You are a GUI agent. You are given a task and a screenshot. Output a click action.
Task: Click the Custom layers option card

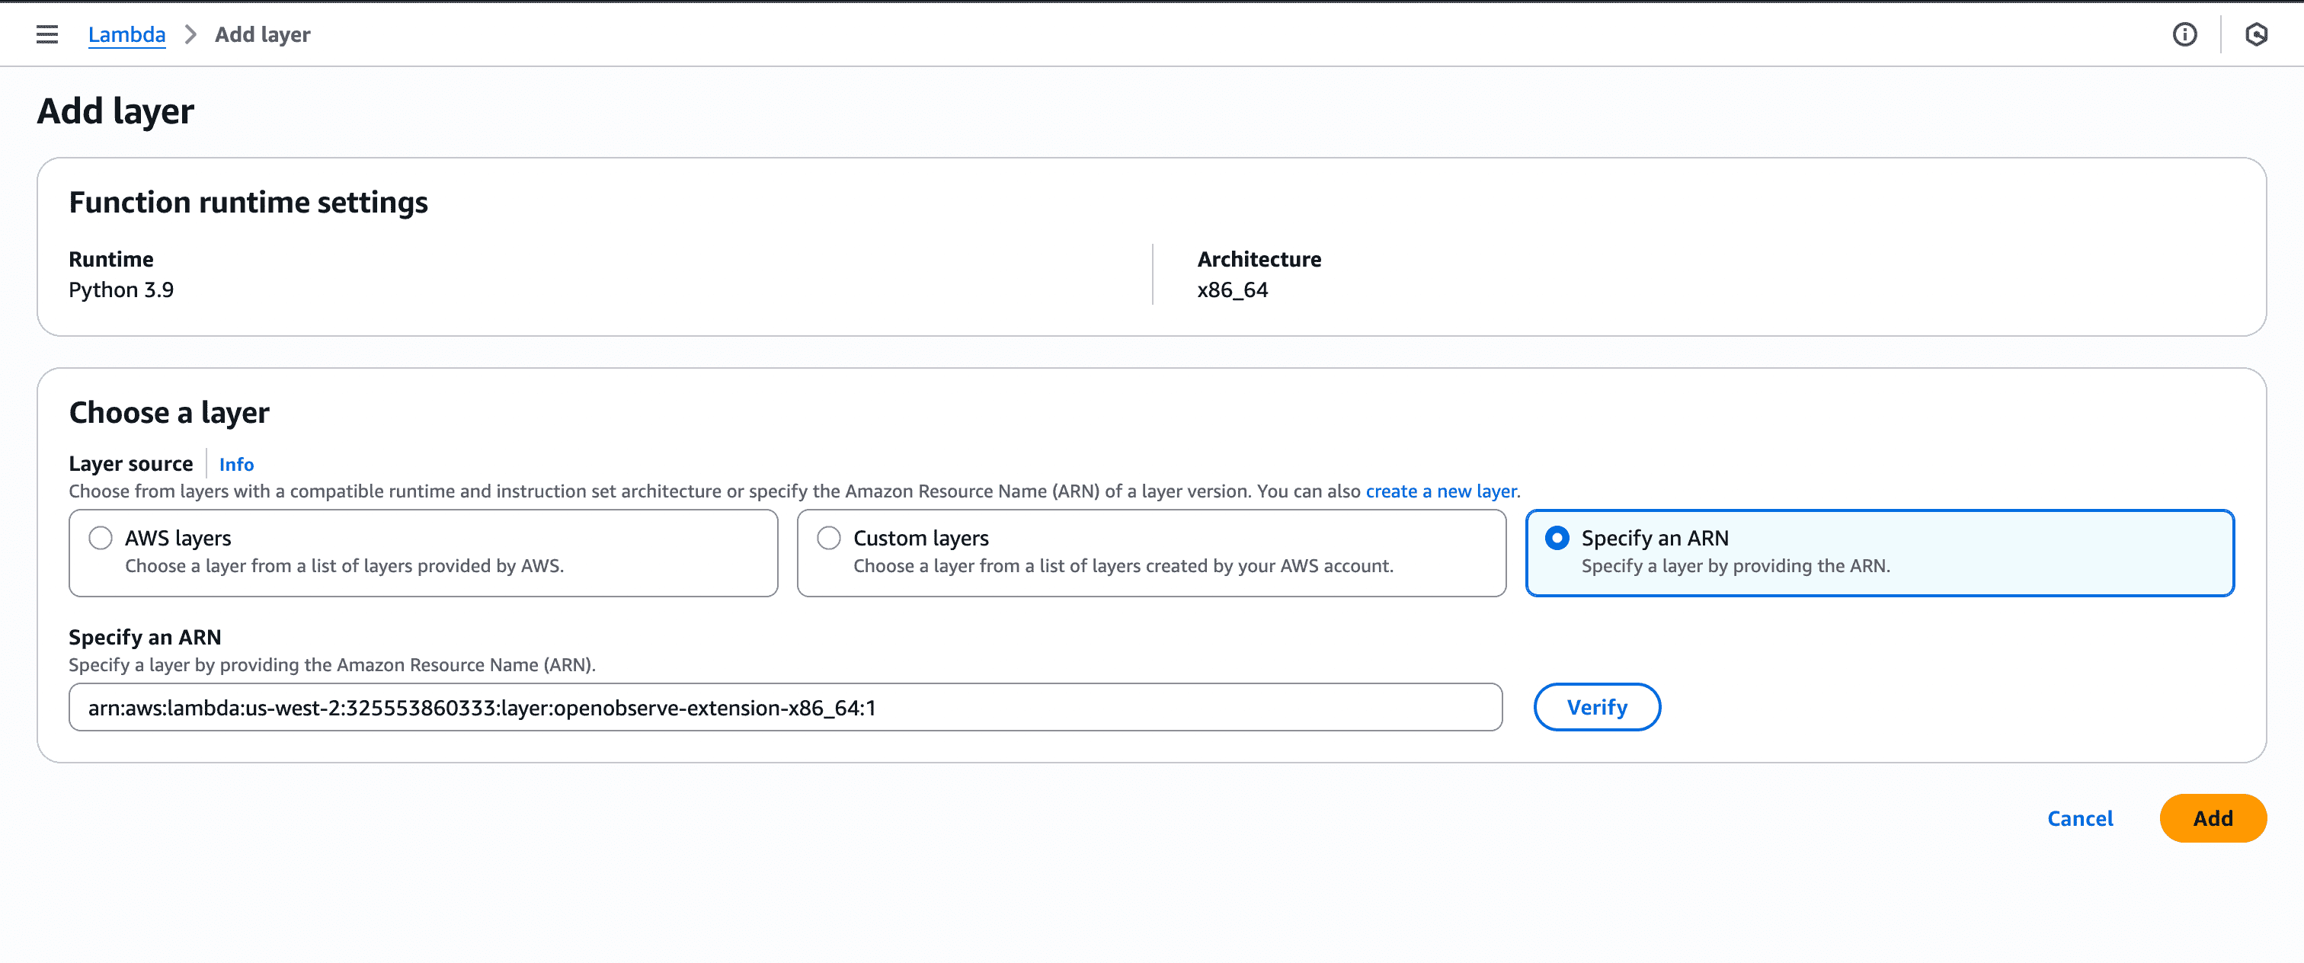point(1151,552)
